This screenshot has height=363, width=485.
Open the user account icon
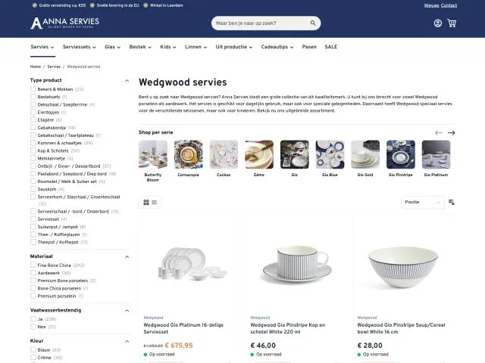pyautogui.click(x=438, y=23)
